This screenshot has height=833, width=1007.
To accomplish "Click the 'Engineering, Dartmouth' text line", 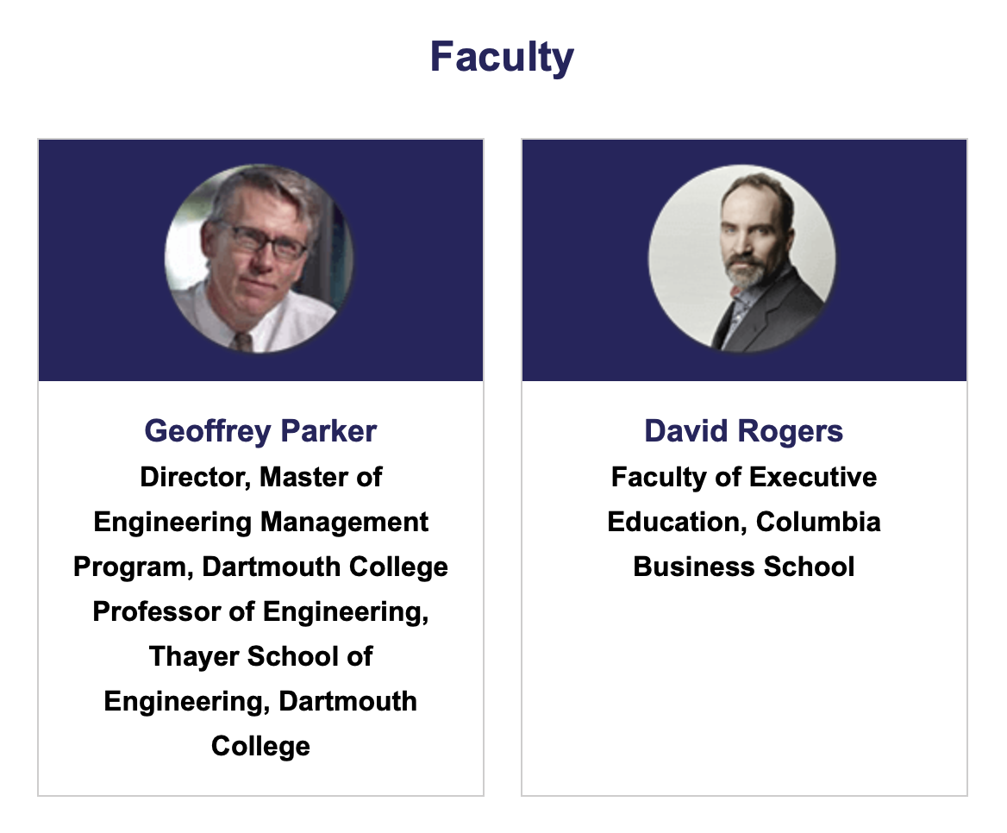I will pyautogui.click(x=260, y=701).
